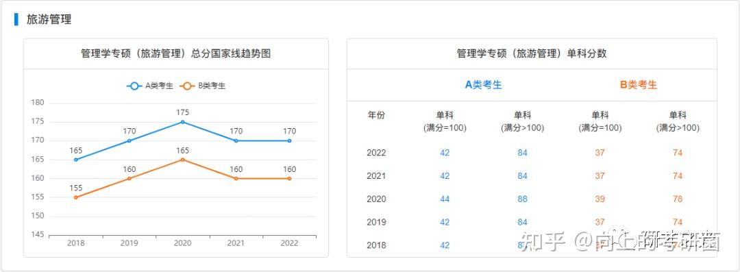The height and width of the screenshot is (272, 740).
Task: Click B类 满分=100 score 37 in 2021 row
Action: 600,176
